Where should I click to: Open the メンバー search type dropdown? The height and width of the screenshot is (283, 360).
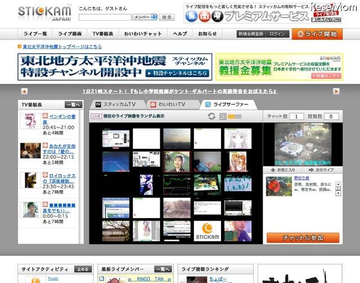coord(145,17)
